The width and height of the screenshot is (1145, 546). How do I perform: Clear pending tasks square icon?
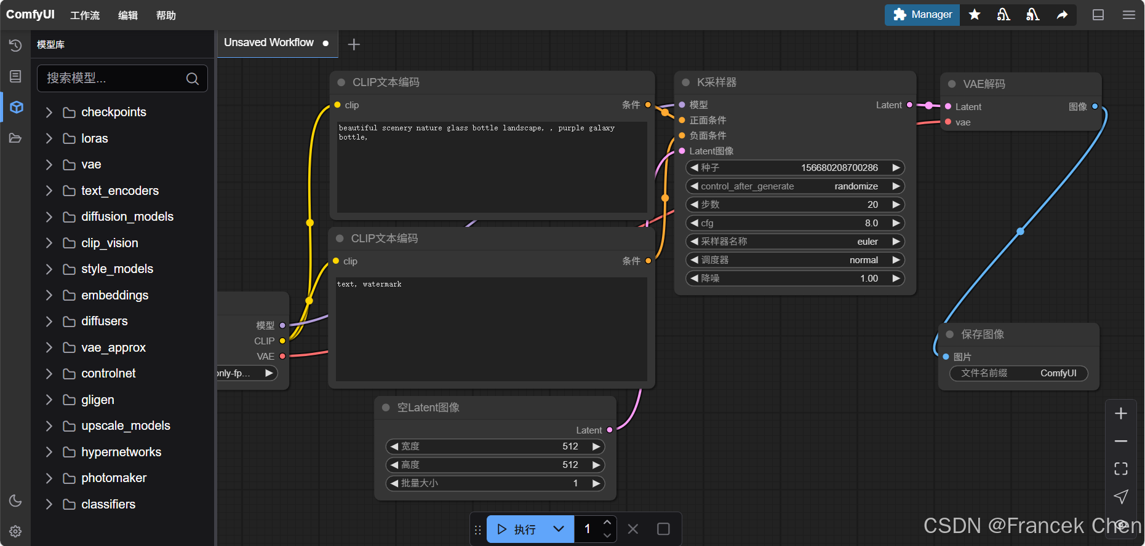tap(663, 529)
